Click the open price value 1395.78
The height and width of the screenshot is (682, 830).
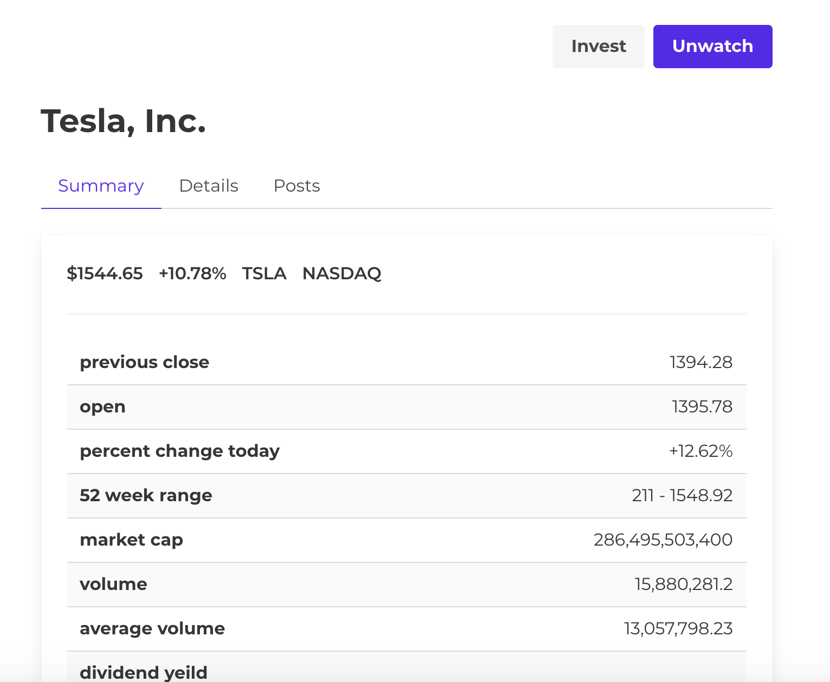click(702, 406)
